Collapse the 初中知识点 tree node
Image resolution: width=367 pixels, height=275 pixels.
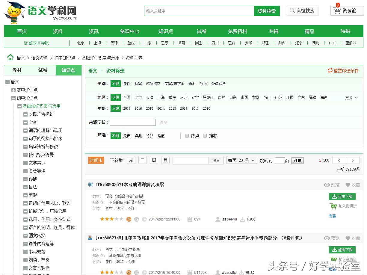tap(13, 98)
